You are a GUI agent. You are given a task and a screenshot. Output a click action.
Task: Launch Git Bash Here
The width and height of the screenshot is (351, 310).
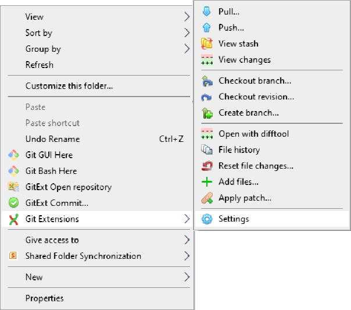click(51, 171)
